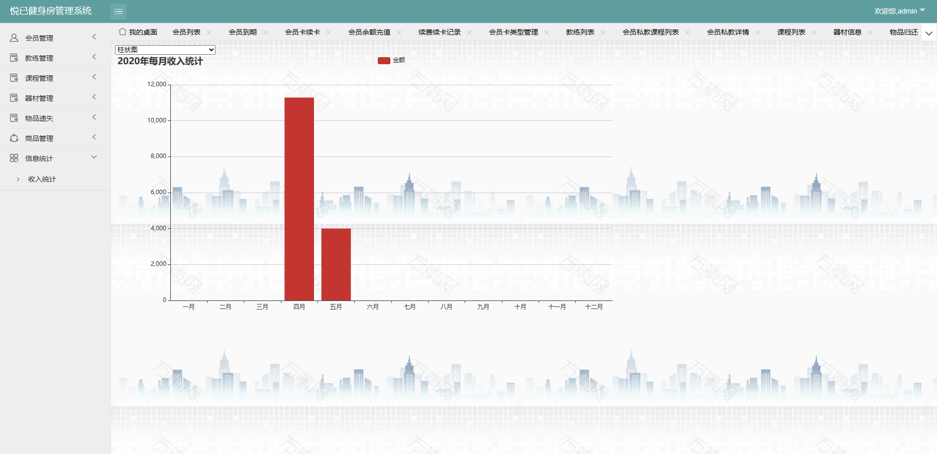Click the 信息统计 grid icon
937x475 pixels.
[x=14, y=158]
